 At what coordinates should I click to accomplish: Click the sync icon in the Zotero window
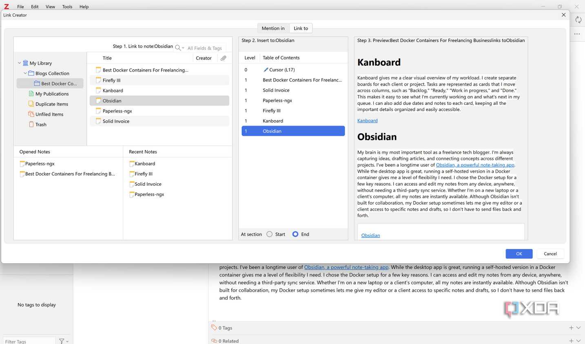578,20
